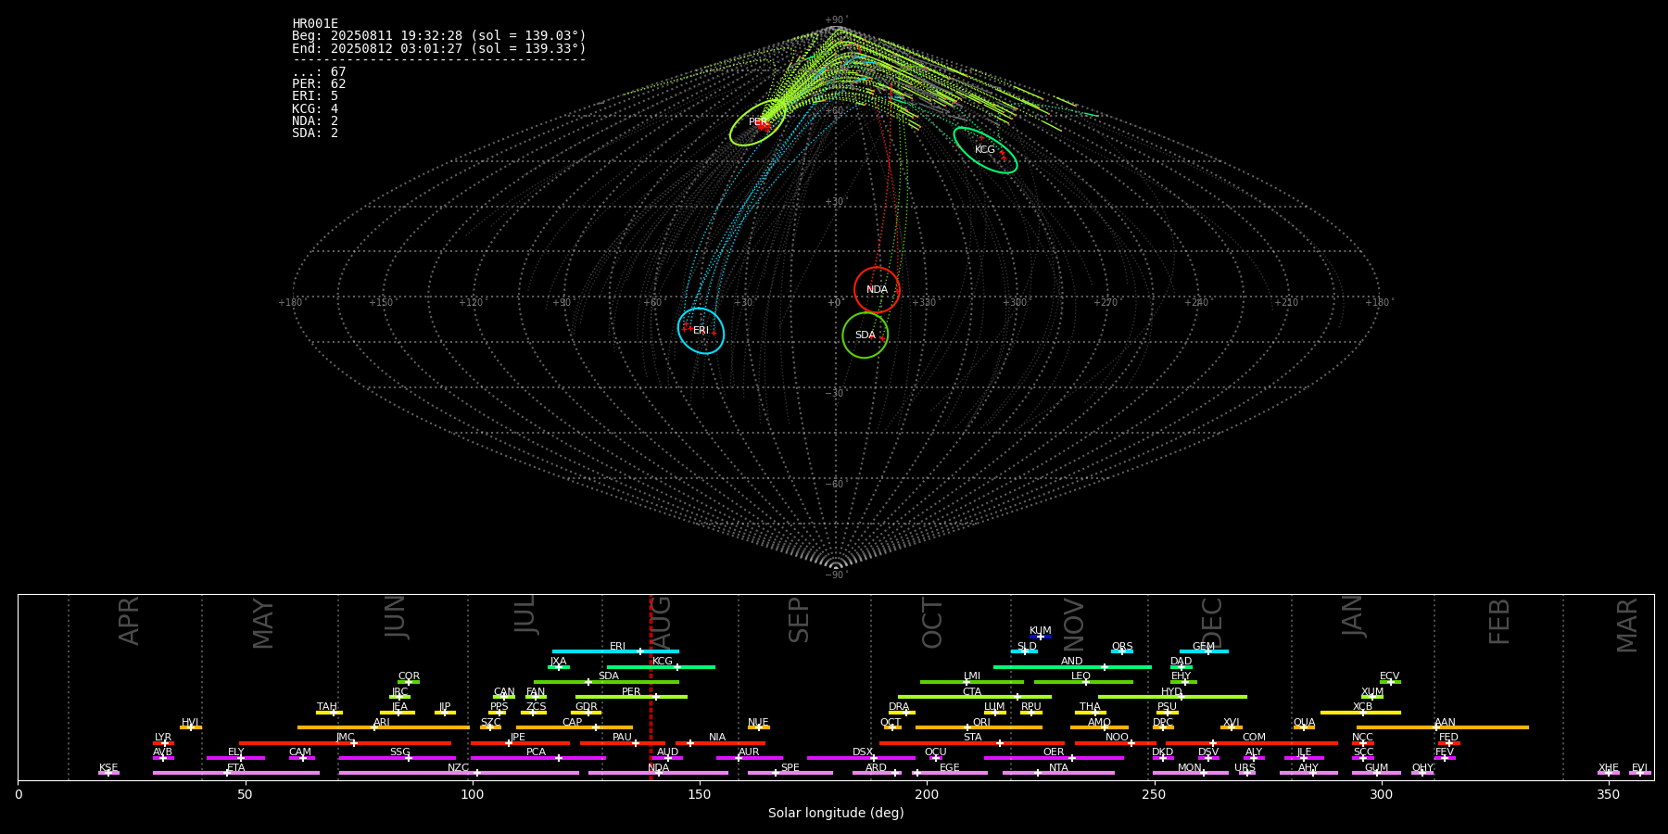The height and width of the screenshot is (834, 1668).
Task: Click the red JPE shower bar
Action: (x=520, y=742)
